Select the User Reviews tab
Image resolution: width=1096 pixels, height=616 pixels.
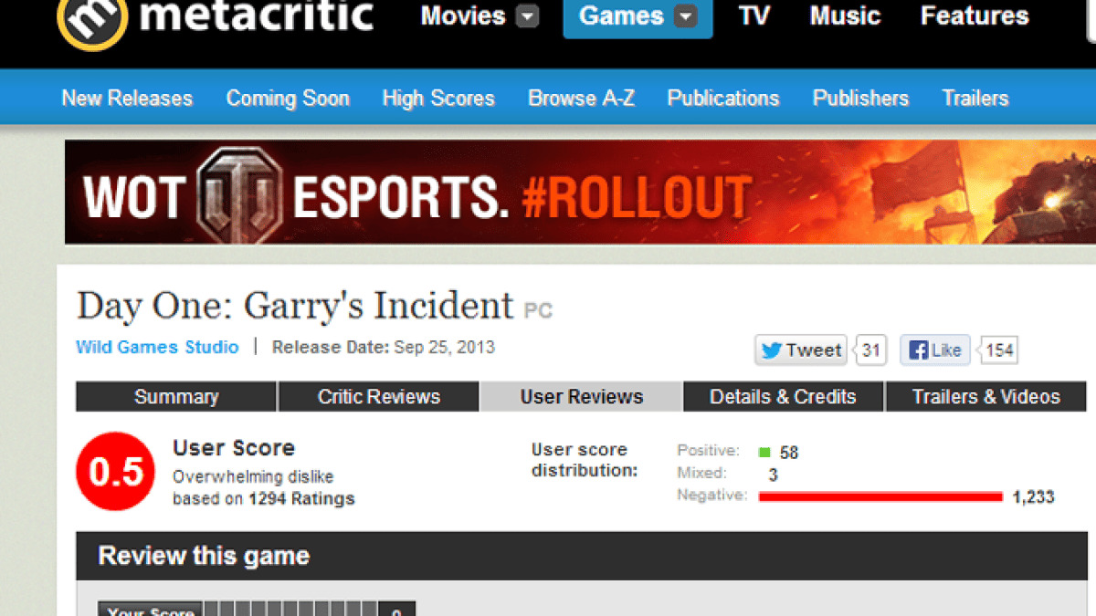pyautogui.click(x=582, y=397)
